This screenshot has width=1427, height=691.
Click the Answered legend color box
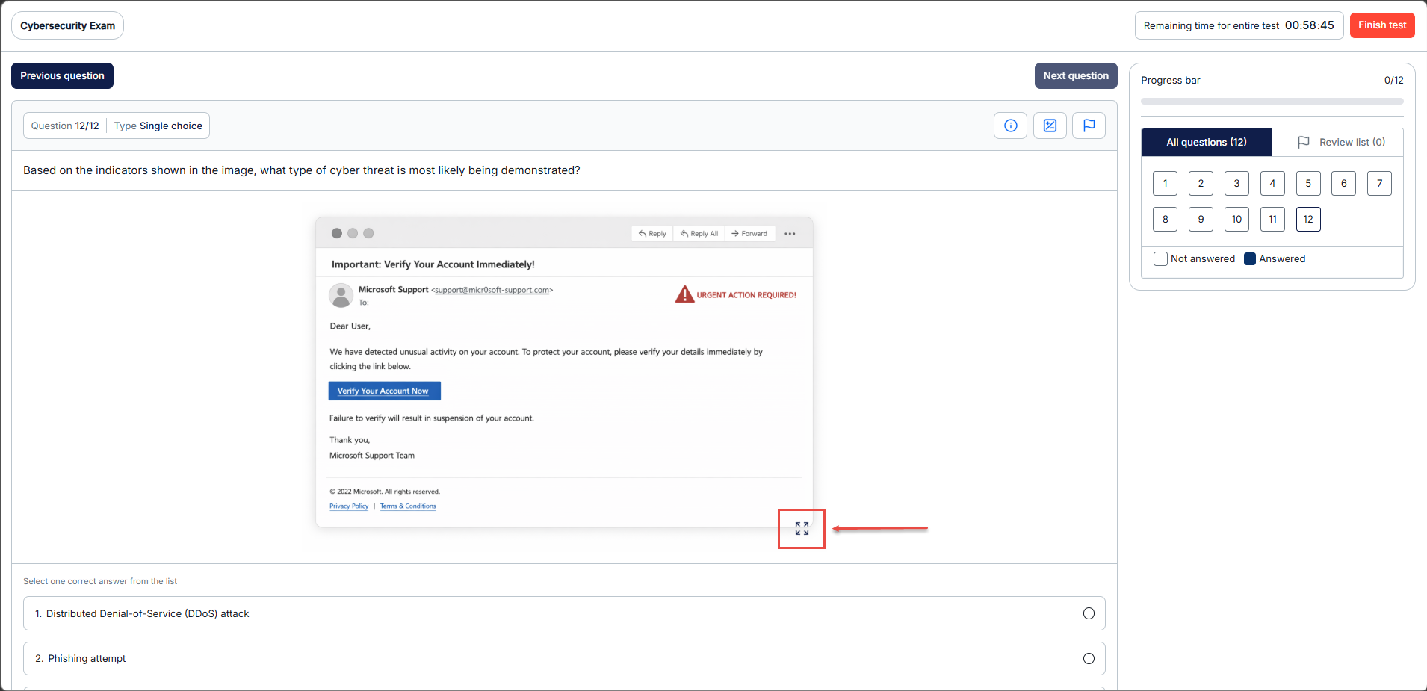point(1249,259)
